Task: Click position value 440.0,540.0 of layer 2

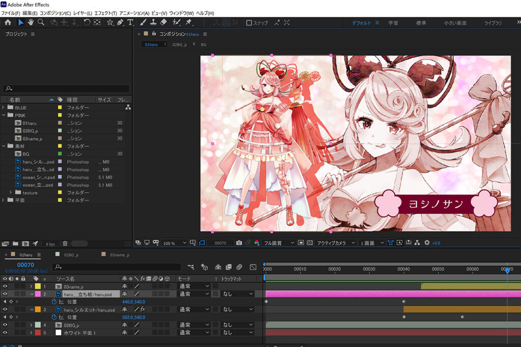Action: (133, 302)
